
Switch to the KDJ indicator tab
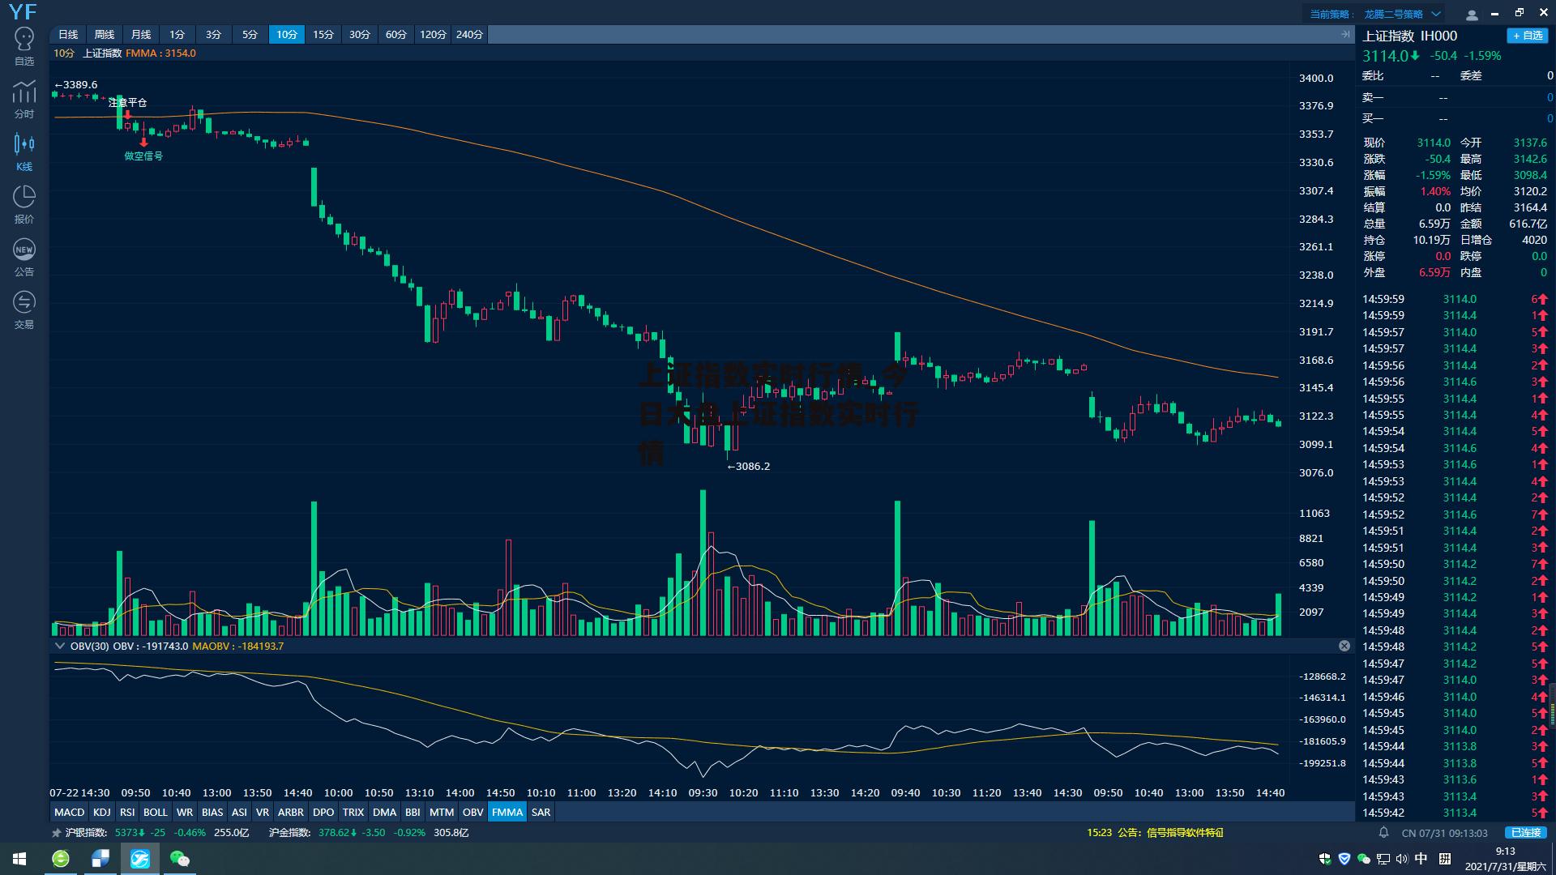click(102, 812)
